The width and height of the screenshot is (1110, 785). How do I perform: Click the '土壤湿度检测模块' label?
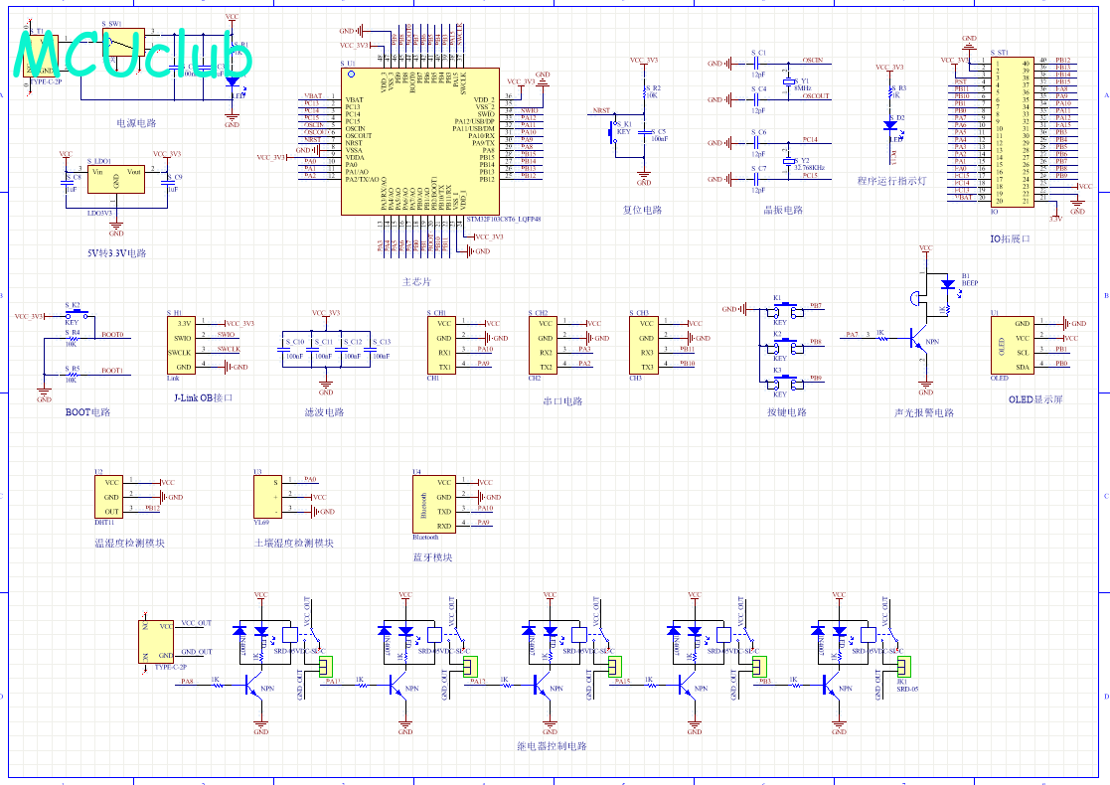(294, 543)
